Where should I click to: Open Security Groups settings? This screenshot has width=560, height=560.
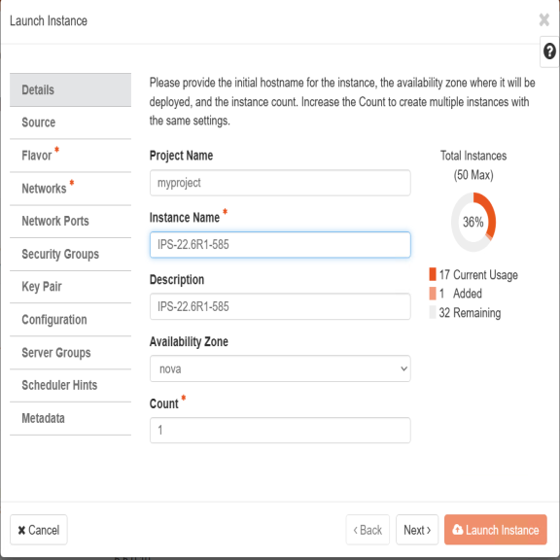(x=70, y=254)
